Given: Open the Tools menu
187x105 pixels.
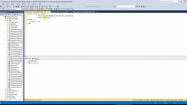Looking at the screenshot, I should (29, 4).
